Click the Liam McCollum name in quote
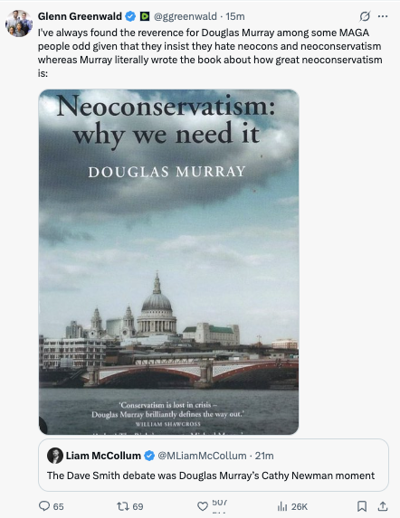 pyautogui.click(x=103, y=456)
